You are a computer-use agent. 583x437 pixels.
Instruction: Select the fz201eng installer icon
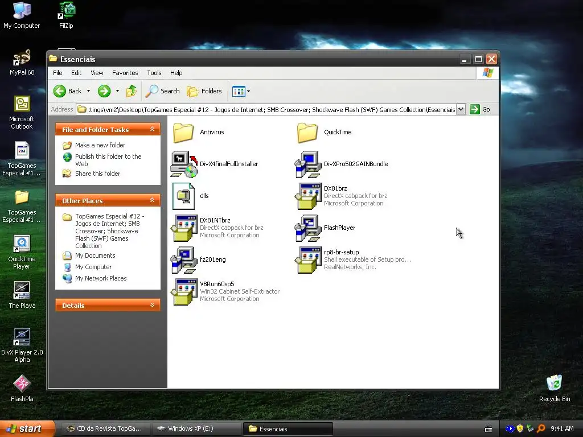point(184,260)
